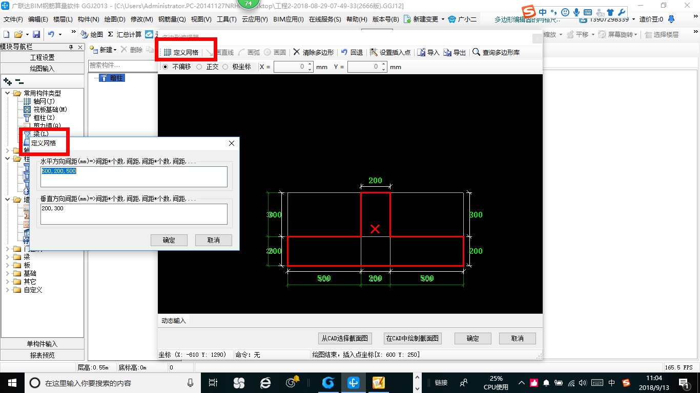Click the open folder icon in main toolbar
Viewport: 700px width, 393px height.
point(18,34)
